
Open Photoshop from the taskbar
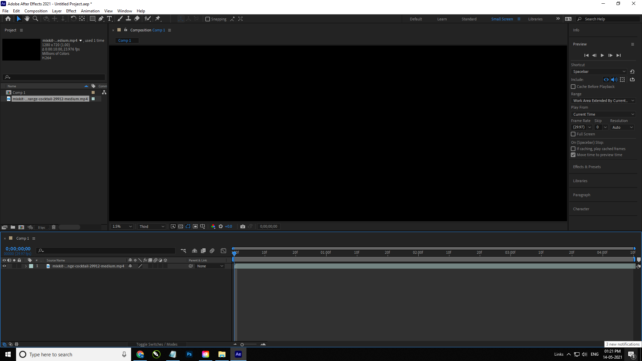[189, 354]
